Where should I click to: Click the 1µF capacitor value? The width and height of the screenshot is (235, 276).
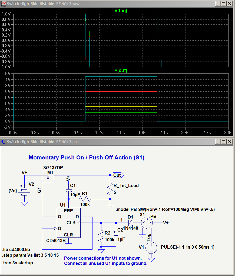[x=121, y=239]
